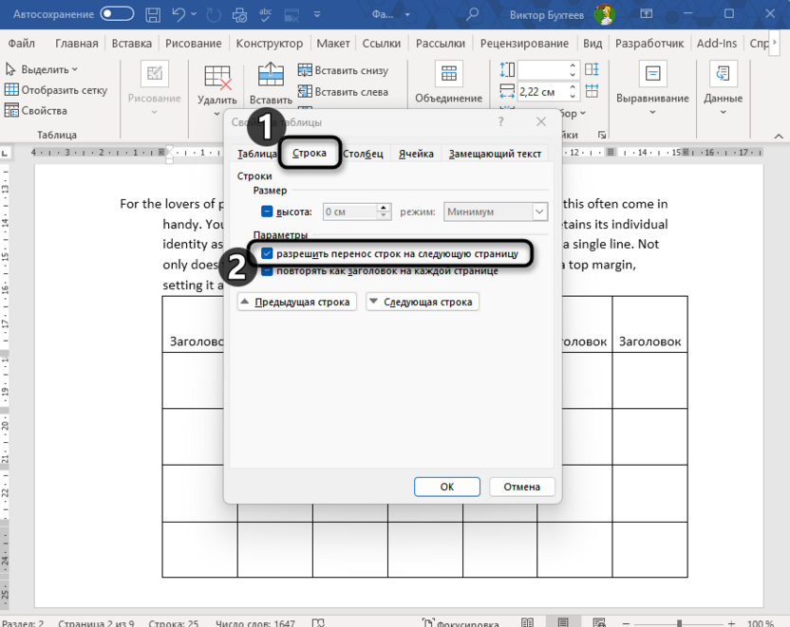This screenshot has width=790, height=627.
Task: Click the distribute columns evenly icon
Action: click(592, 91)
